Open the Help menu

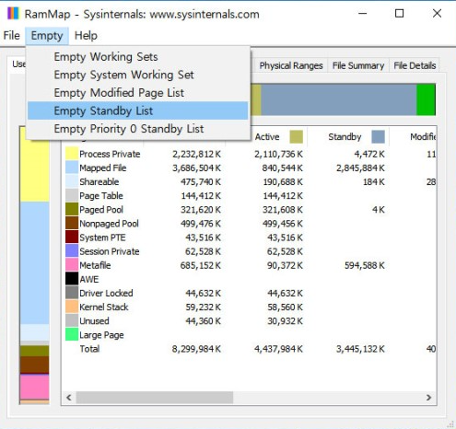pyautogui.click(x=86, y=36)
